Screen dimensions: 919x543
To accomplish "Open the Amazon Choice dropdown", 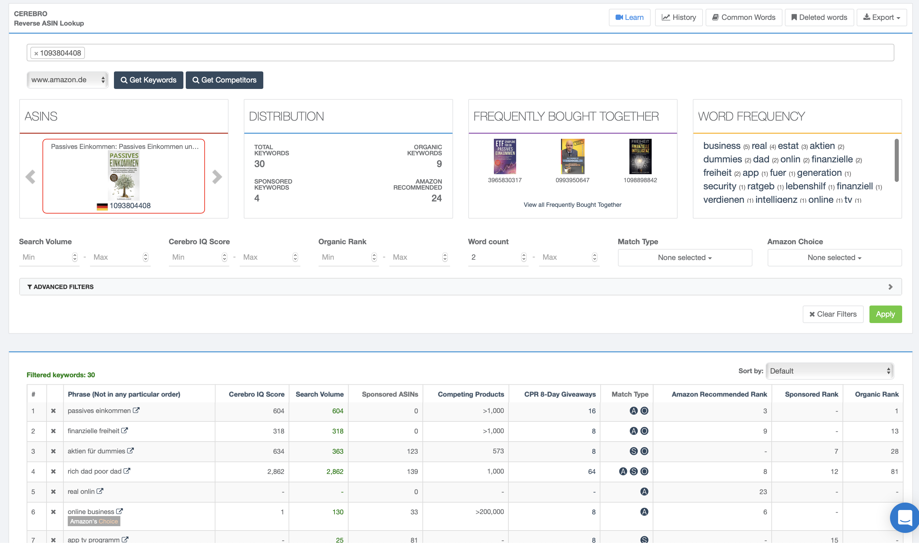I will (834, 258).
